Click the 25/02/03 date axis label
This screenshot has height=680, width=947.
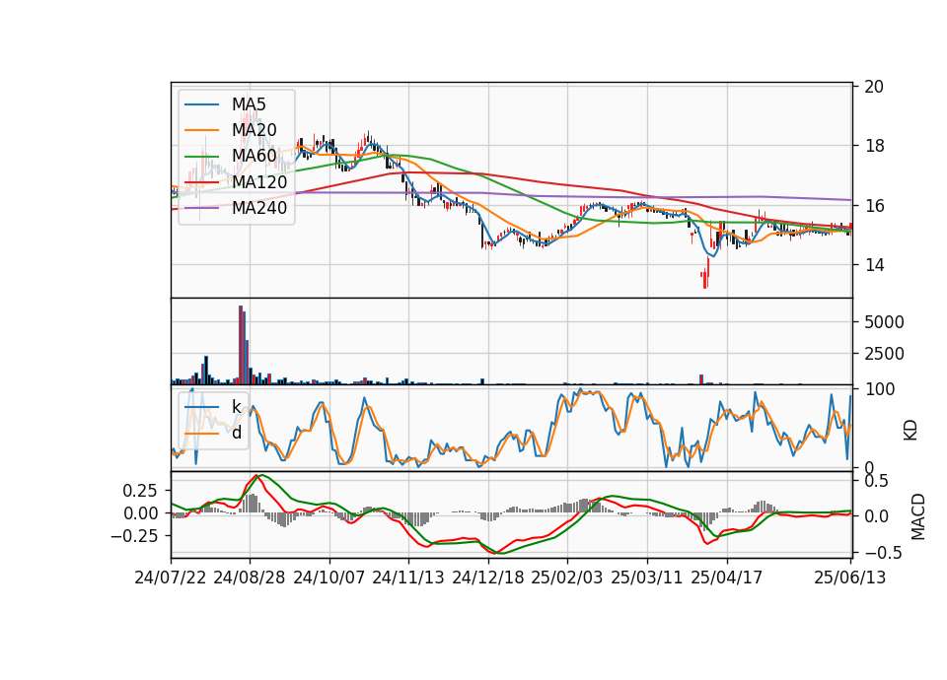tap(567, 578)
